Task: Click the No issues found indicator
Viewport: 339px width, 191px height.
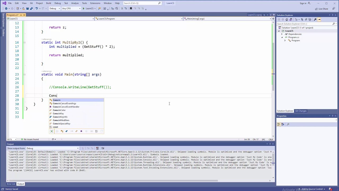Action: click(x=29, y=139)
